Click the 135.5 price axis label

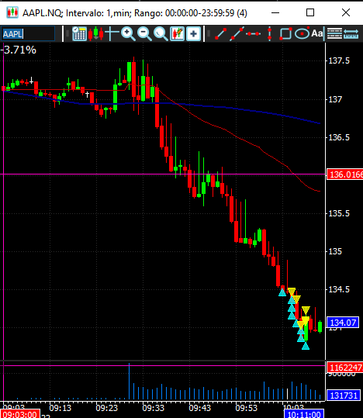(339, 213)
